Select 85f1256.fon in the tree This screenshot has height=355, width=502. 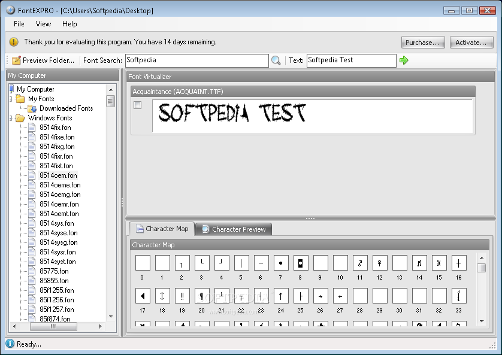[x=57, y=300]
